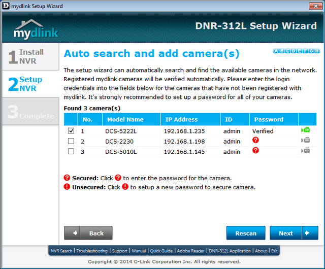Check camera 2 DCS-2230 checkbox
The width and height of the screenshot is (325, 269).
click(71, 141)
